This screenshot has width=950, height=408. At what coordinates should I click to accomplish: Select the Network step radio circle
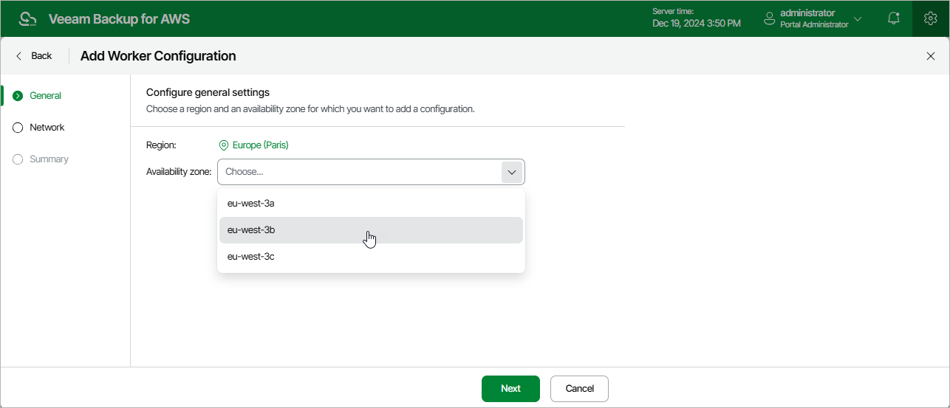18,128
